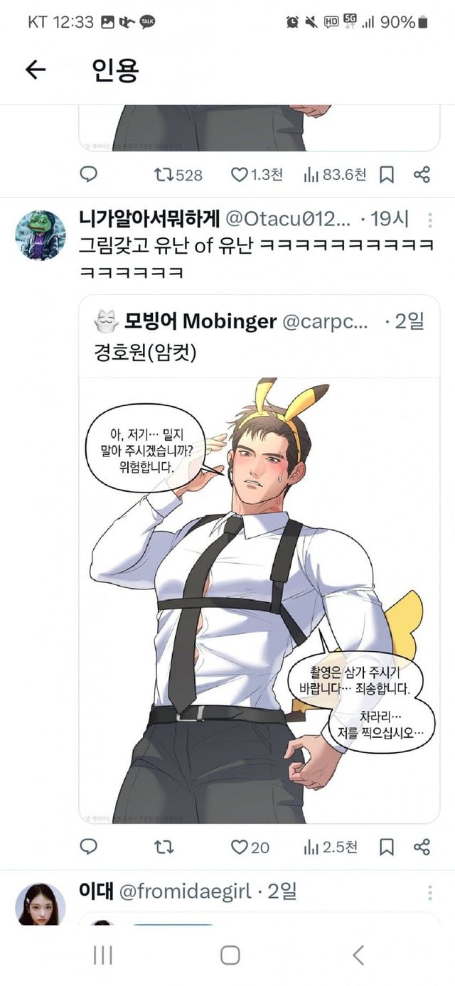Tap the Android recent apps button
Viewport: 455px width, 986px height.
[x=103, y=955]
